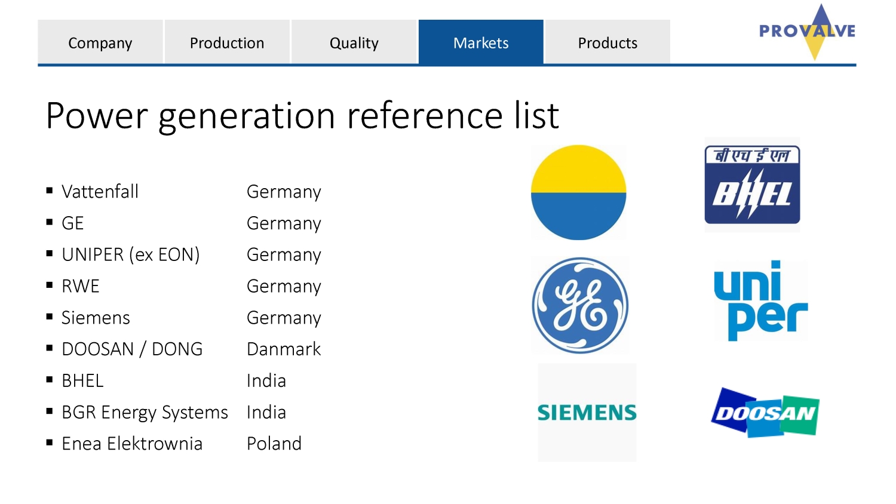Select the 'Vattenfall' list entry
Viewport: 896px width, 504px height.
(x=100, y=191)
